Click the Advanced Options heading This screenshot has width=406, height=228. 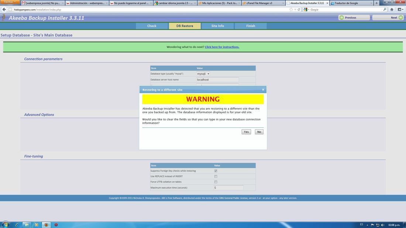click(39, 115)
